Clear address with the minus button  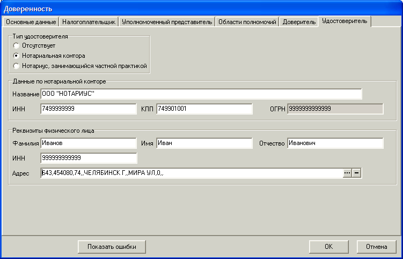(x=356, y=173)
